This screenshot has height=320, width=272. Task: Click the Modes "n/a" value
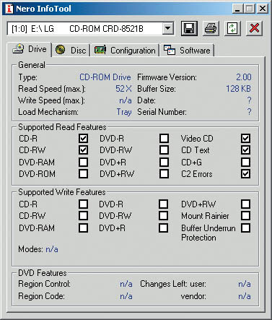coord(52,249)
